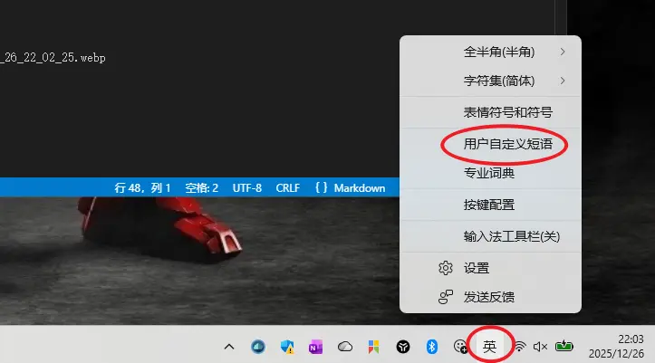655x363 pixels.
Task: Click 行 48, 列 1 in status bar
Action: tap(142, 188)
